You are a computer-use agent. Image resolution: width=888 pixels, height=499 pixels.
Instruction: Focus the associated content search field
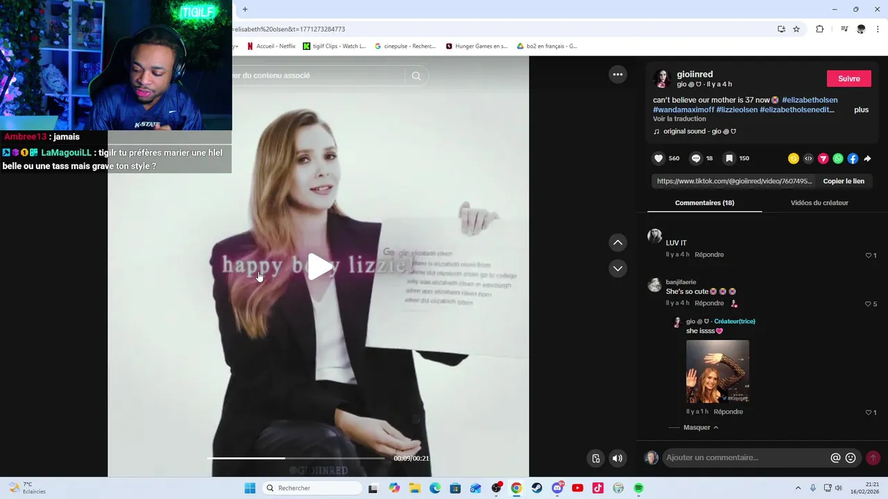coord(318,76)
